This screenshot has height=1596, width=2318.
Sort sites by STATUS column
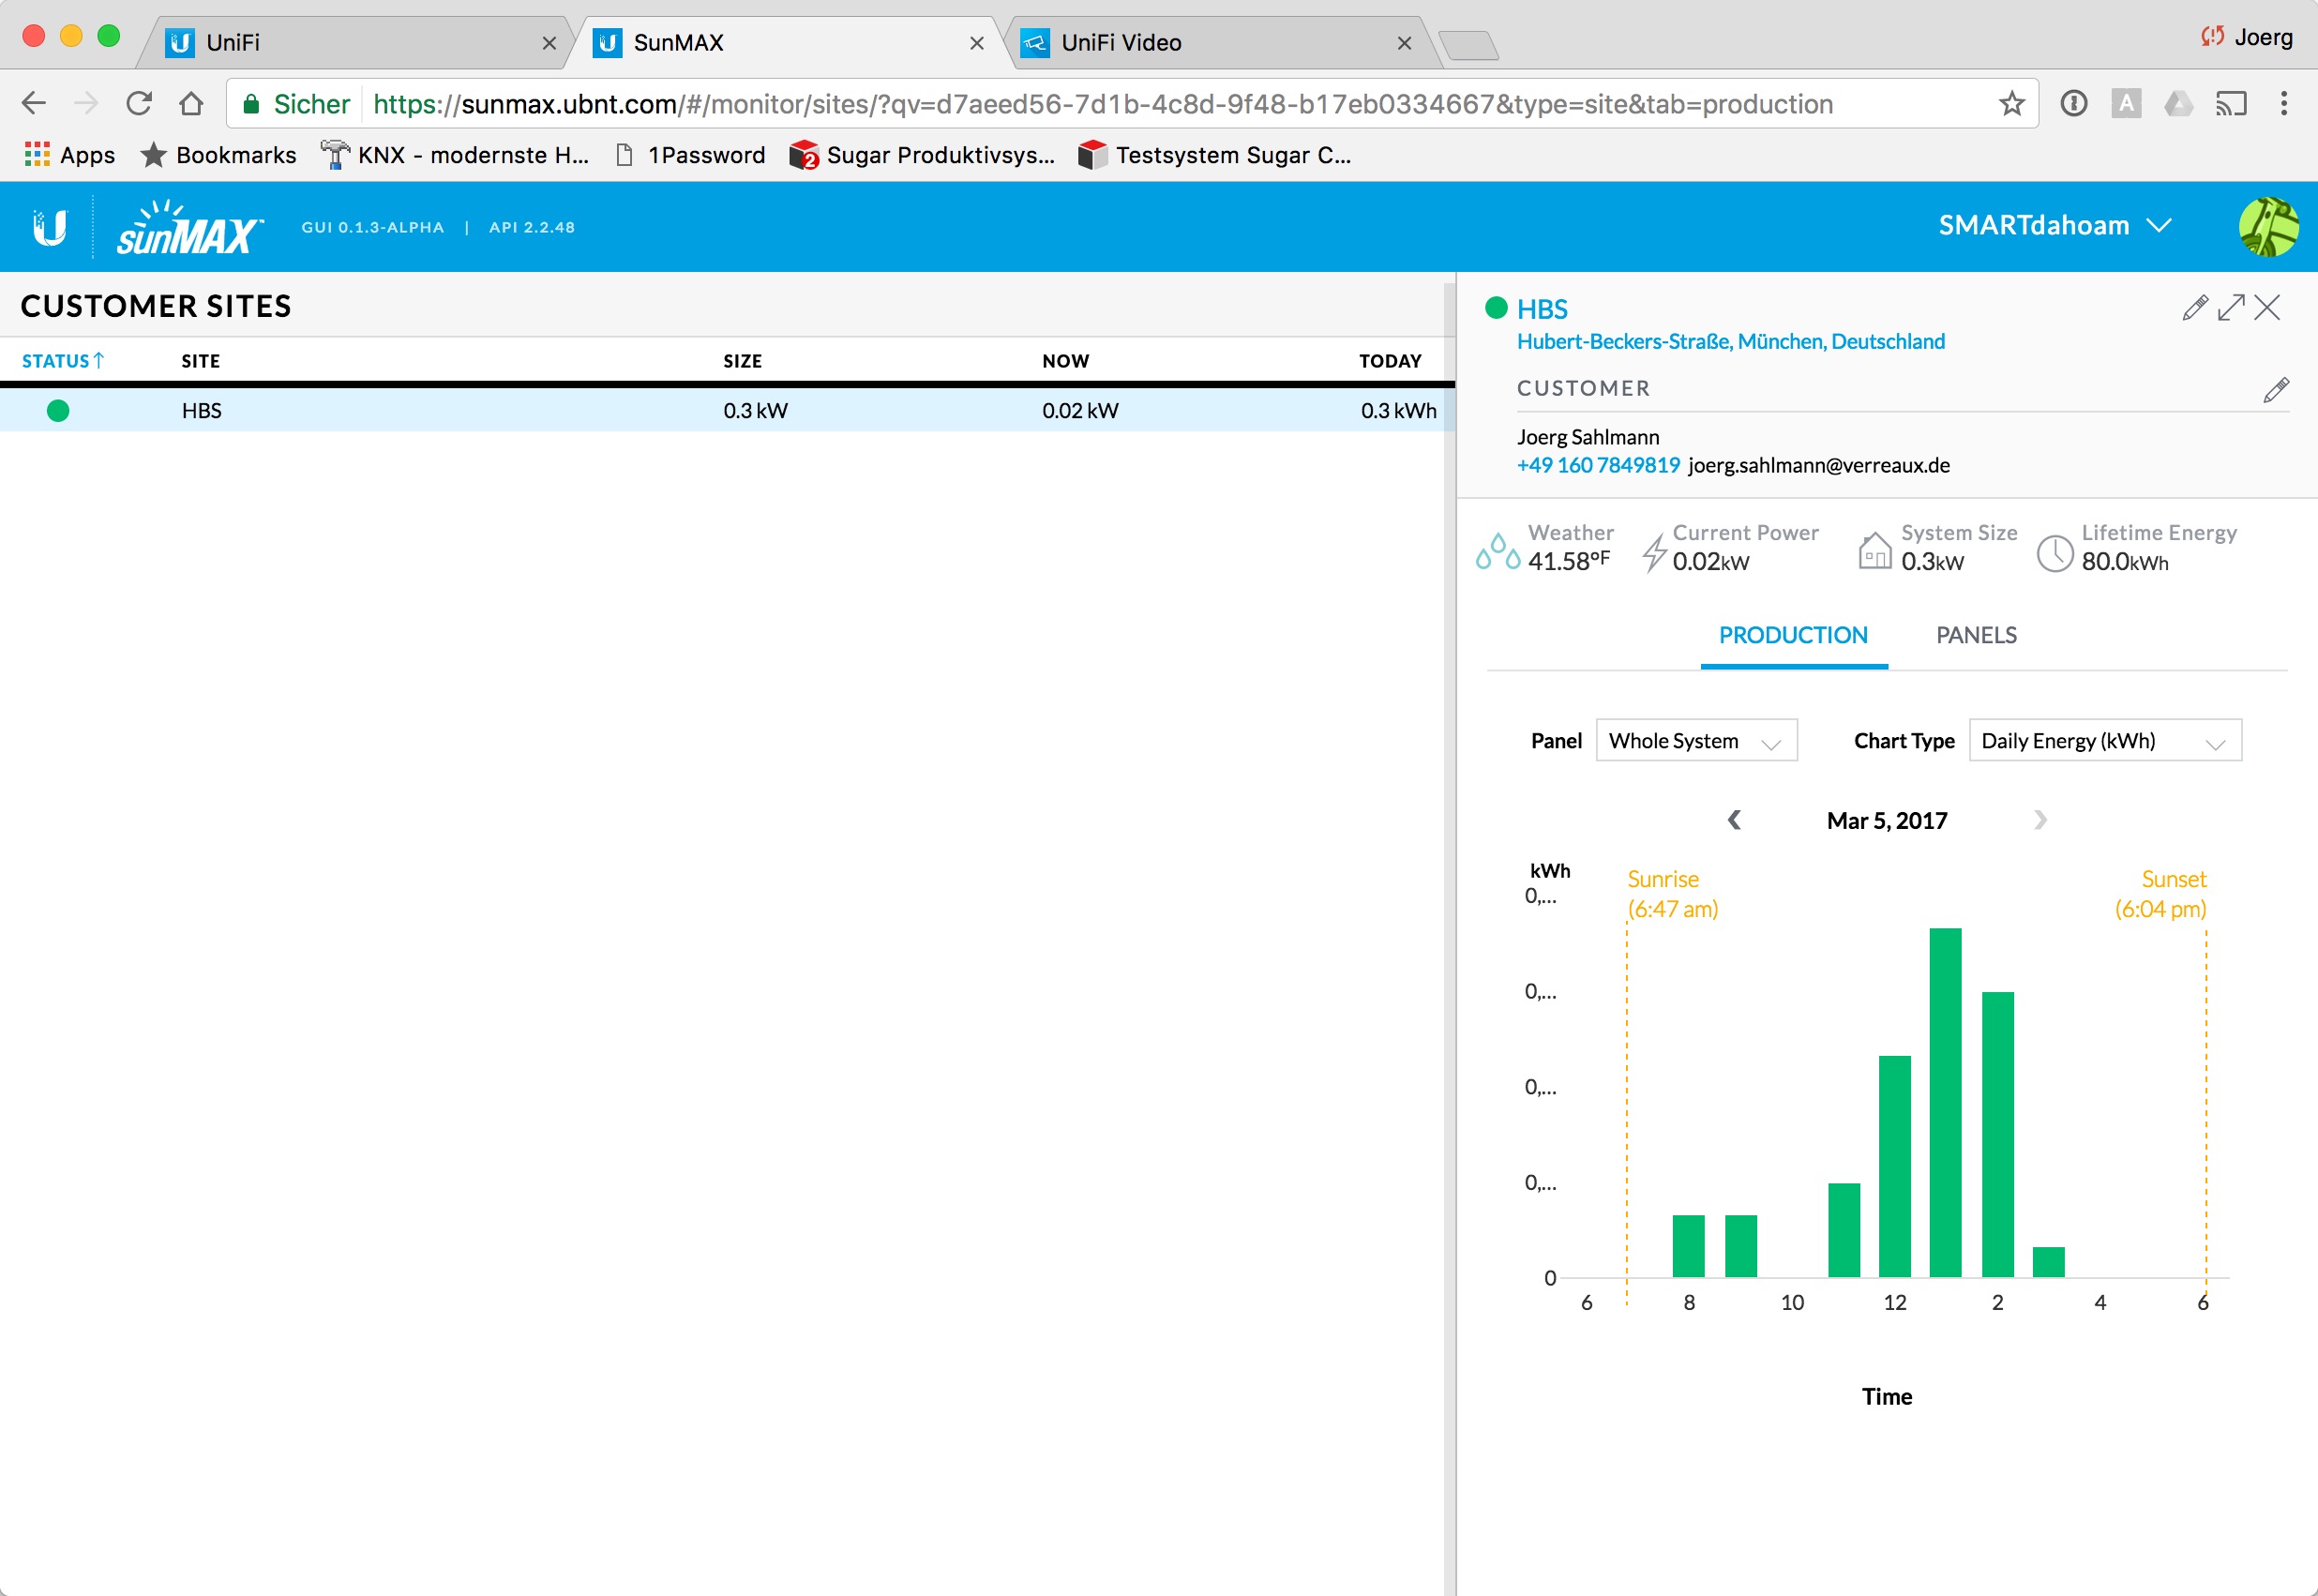(62, 361)
